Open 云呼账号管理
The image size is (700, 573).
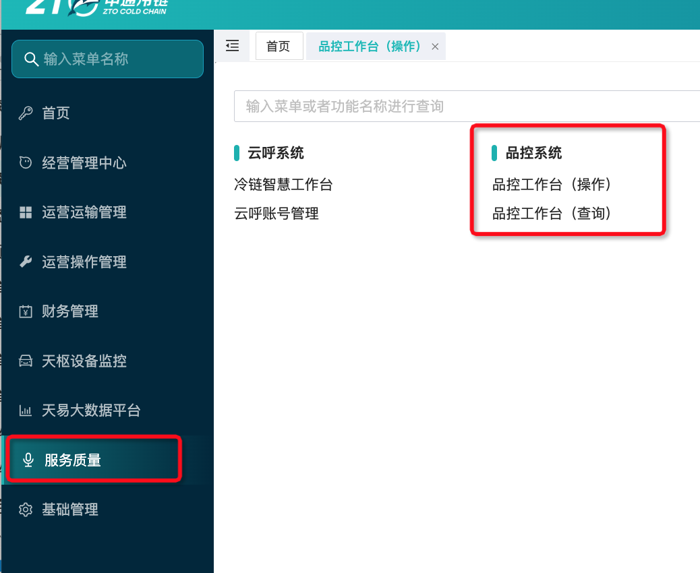coord(276,213)
